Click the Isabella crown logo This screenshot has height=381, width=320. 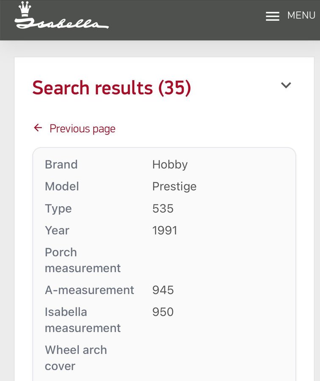61,16
